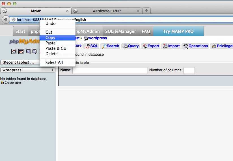
Task: Click the table Name input field
Action: point(110,70)
